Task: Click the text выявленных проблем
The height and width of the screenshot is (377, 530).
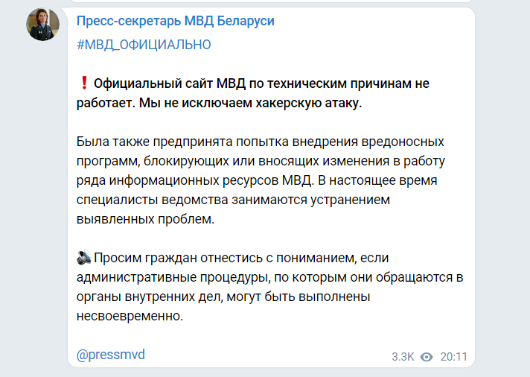Action: pos(144,219)
